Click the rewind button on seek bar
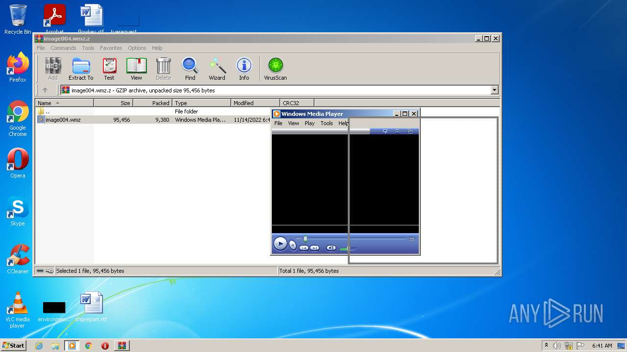The height and width of the screenshot is (352, 627). tap(299, 239)
